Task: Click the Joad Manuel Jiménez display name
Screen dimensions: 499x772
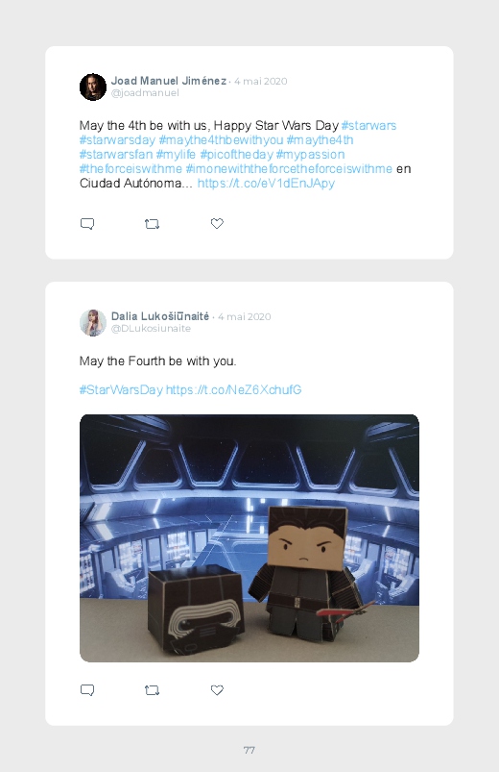Action: 169,81
